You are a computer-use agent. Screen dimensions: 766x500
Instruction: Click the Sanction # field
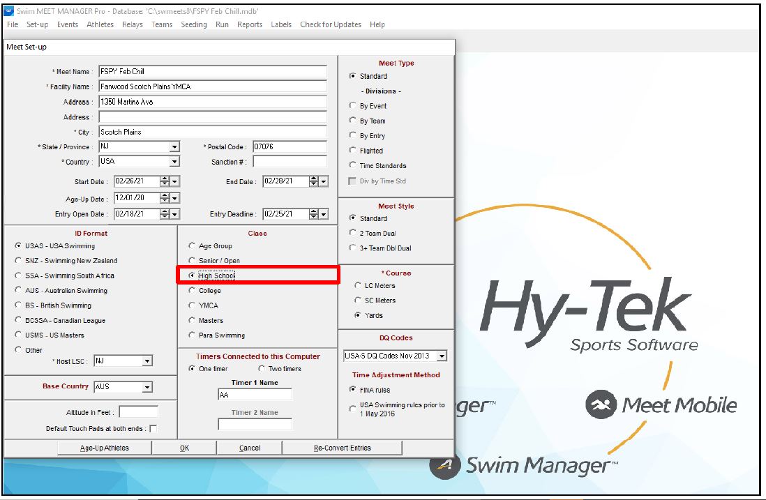pos(290,162)
